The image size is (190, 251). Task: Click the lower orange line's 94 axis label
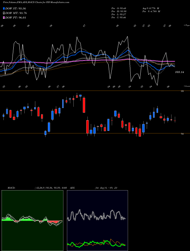click(182, 134)
